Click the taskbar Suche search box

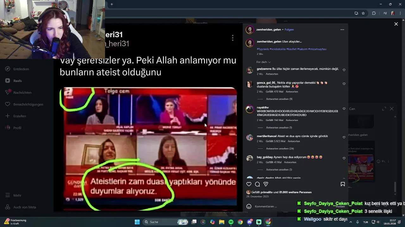[166, 222]
